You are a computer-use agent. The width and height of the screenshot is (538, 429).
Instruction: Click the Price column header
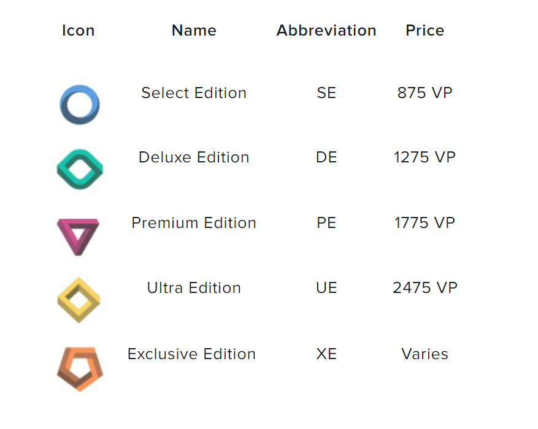tap(425, 31)
